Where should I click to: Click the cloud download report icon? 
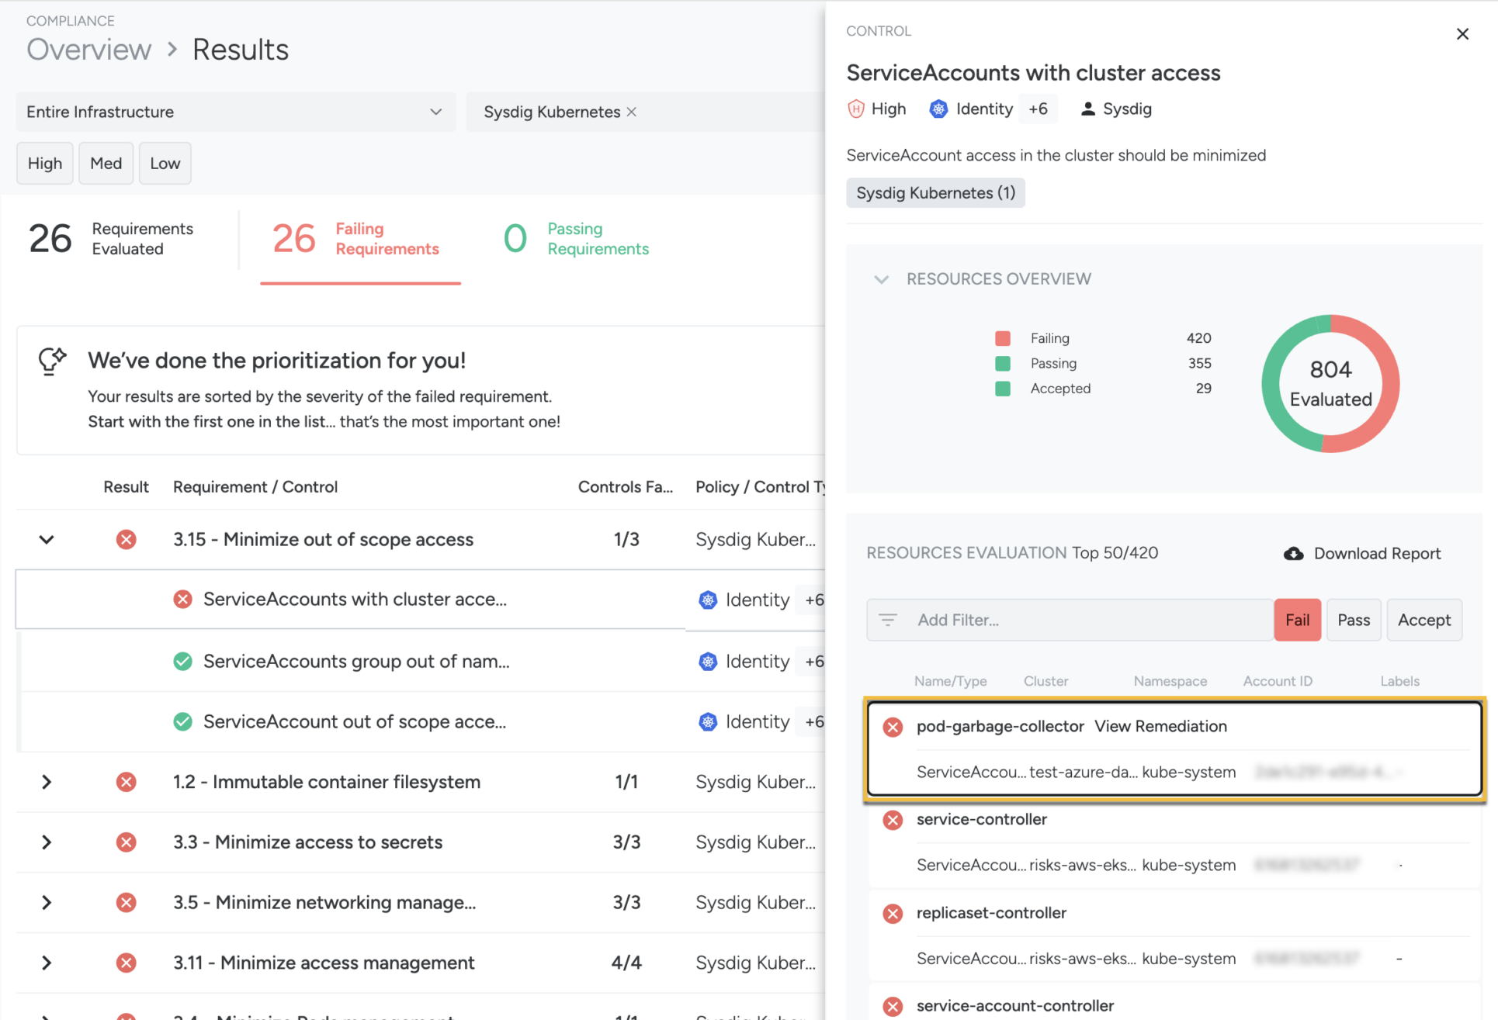(1293, 554)
